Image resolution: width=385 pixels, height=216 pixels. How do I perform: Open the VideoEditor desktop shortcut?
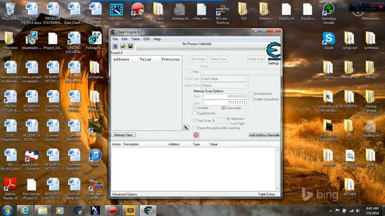[116, 12]
